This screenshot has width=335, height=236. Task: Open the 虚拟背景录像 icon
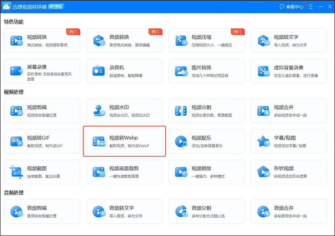(x=264, y=71)
